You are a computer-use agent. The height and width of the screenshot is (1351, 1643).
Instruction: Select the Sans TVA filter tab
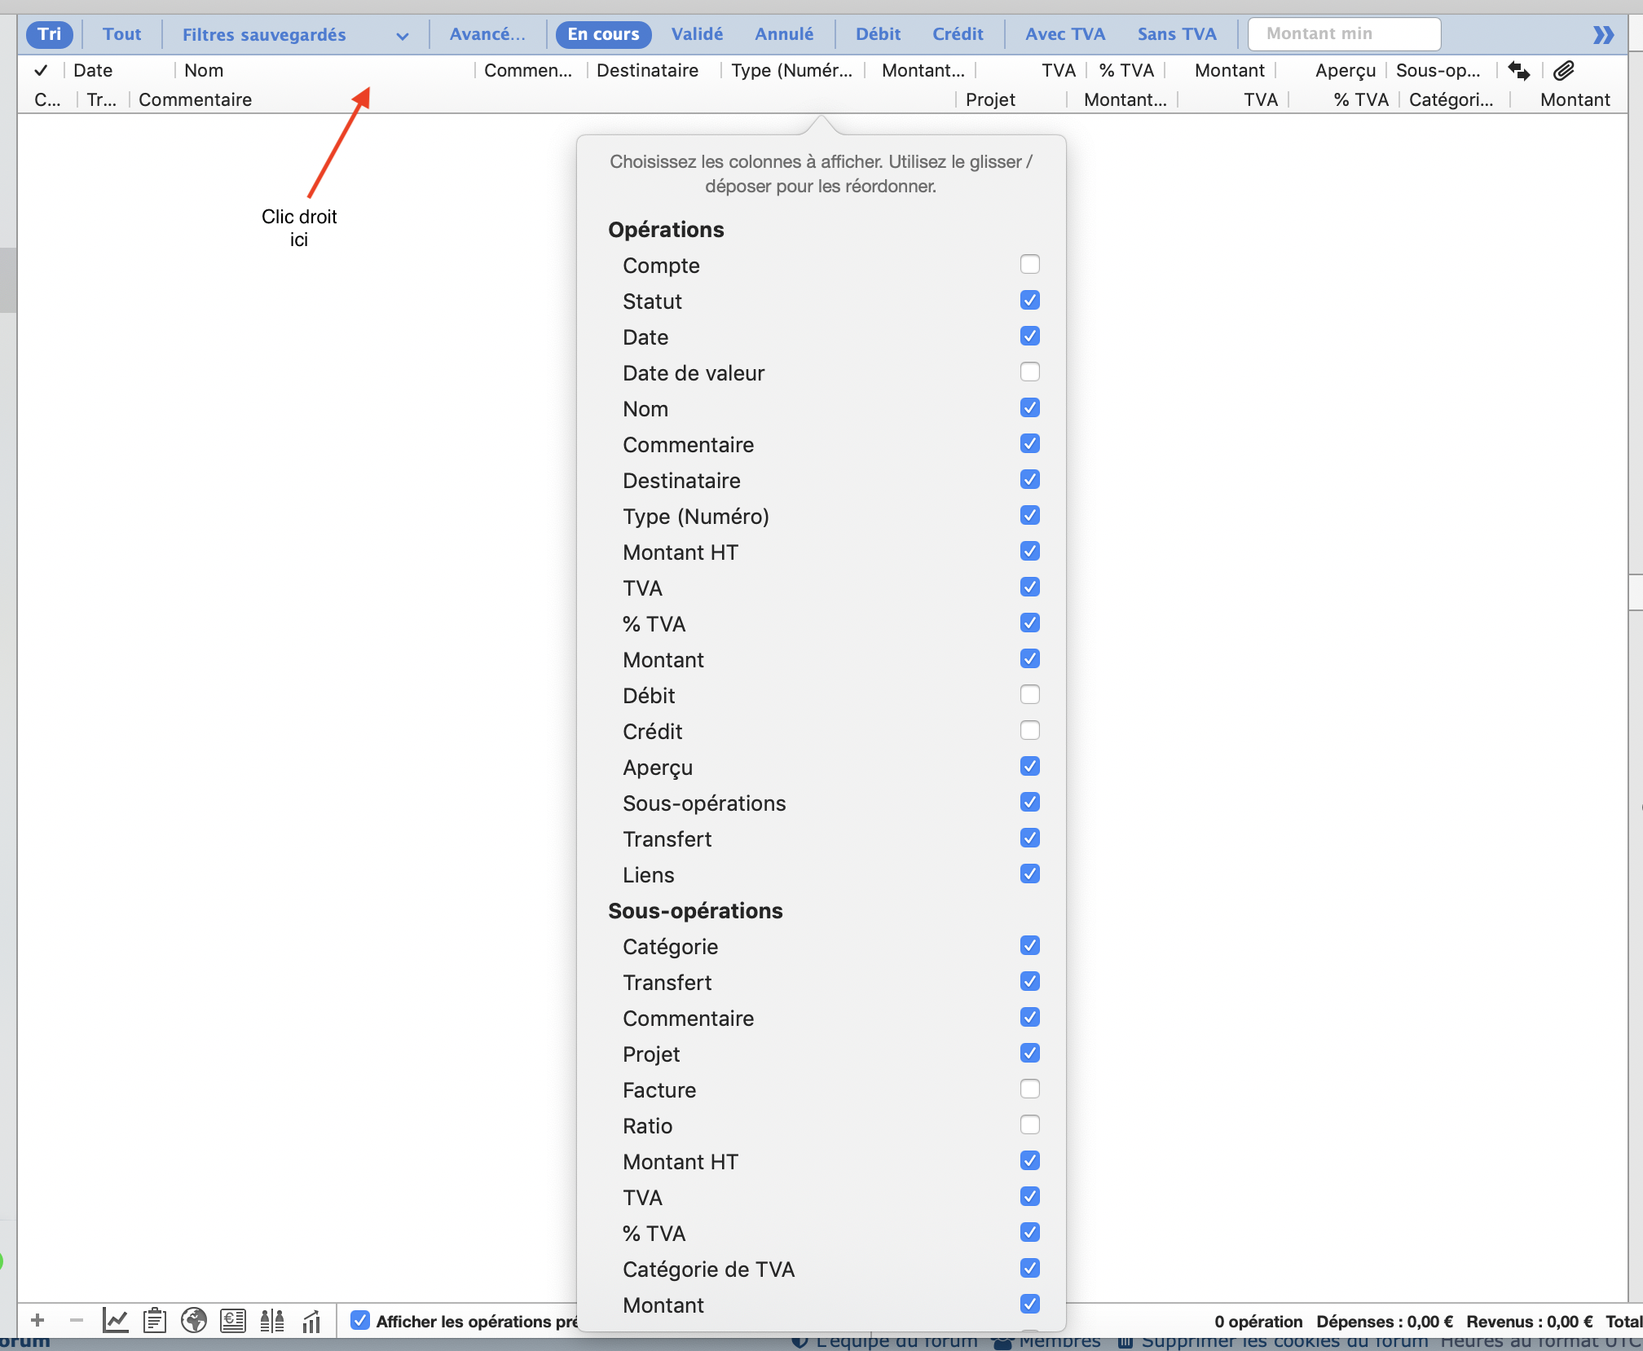1172,34
